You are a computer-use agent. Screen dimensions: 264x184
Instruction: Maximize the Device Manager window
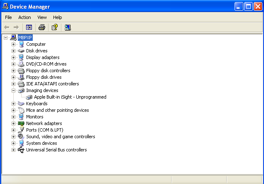pyautogui.click(x=248, y=7)
